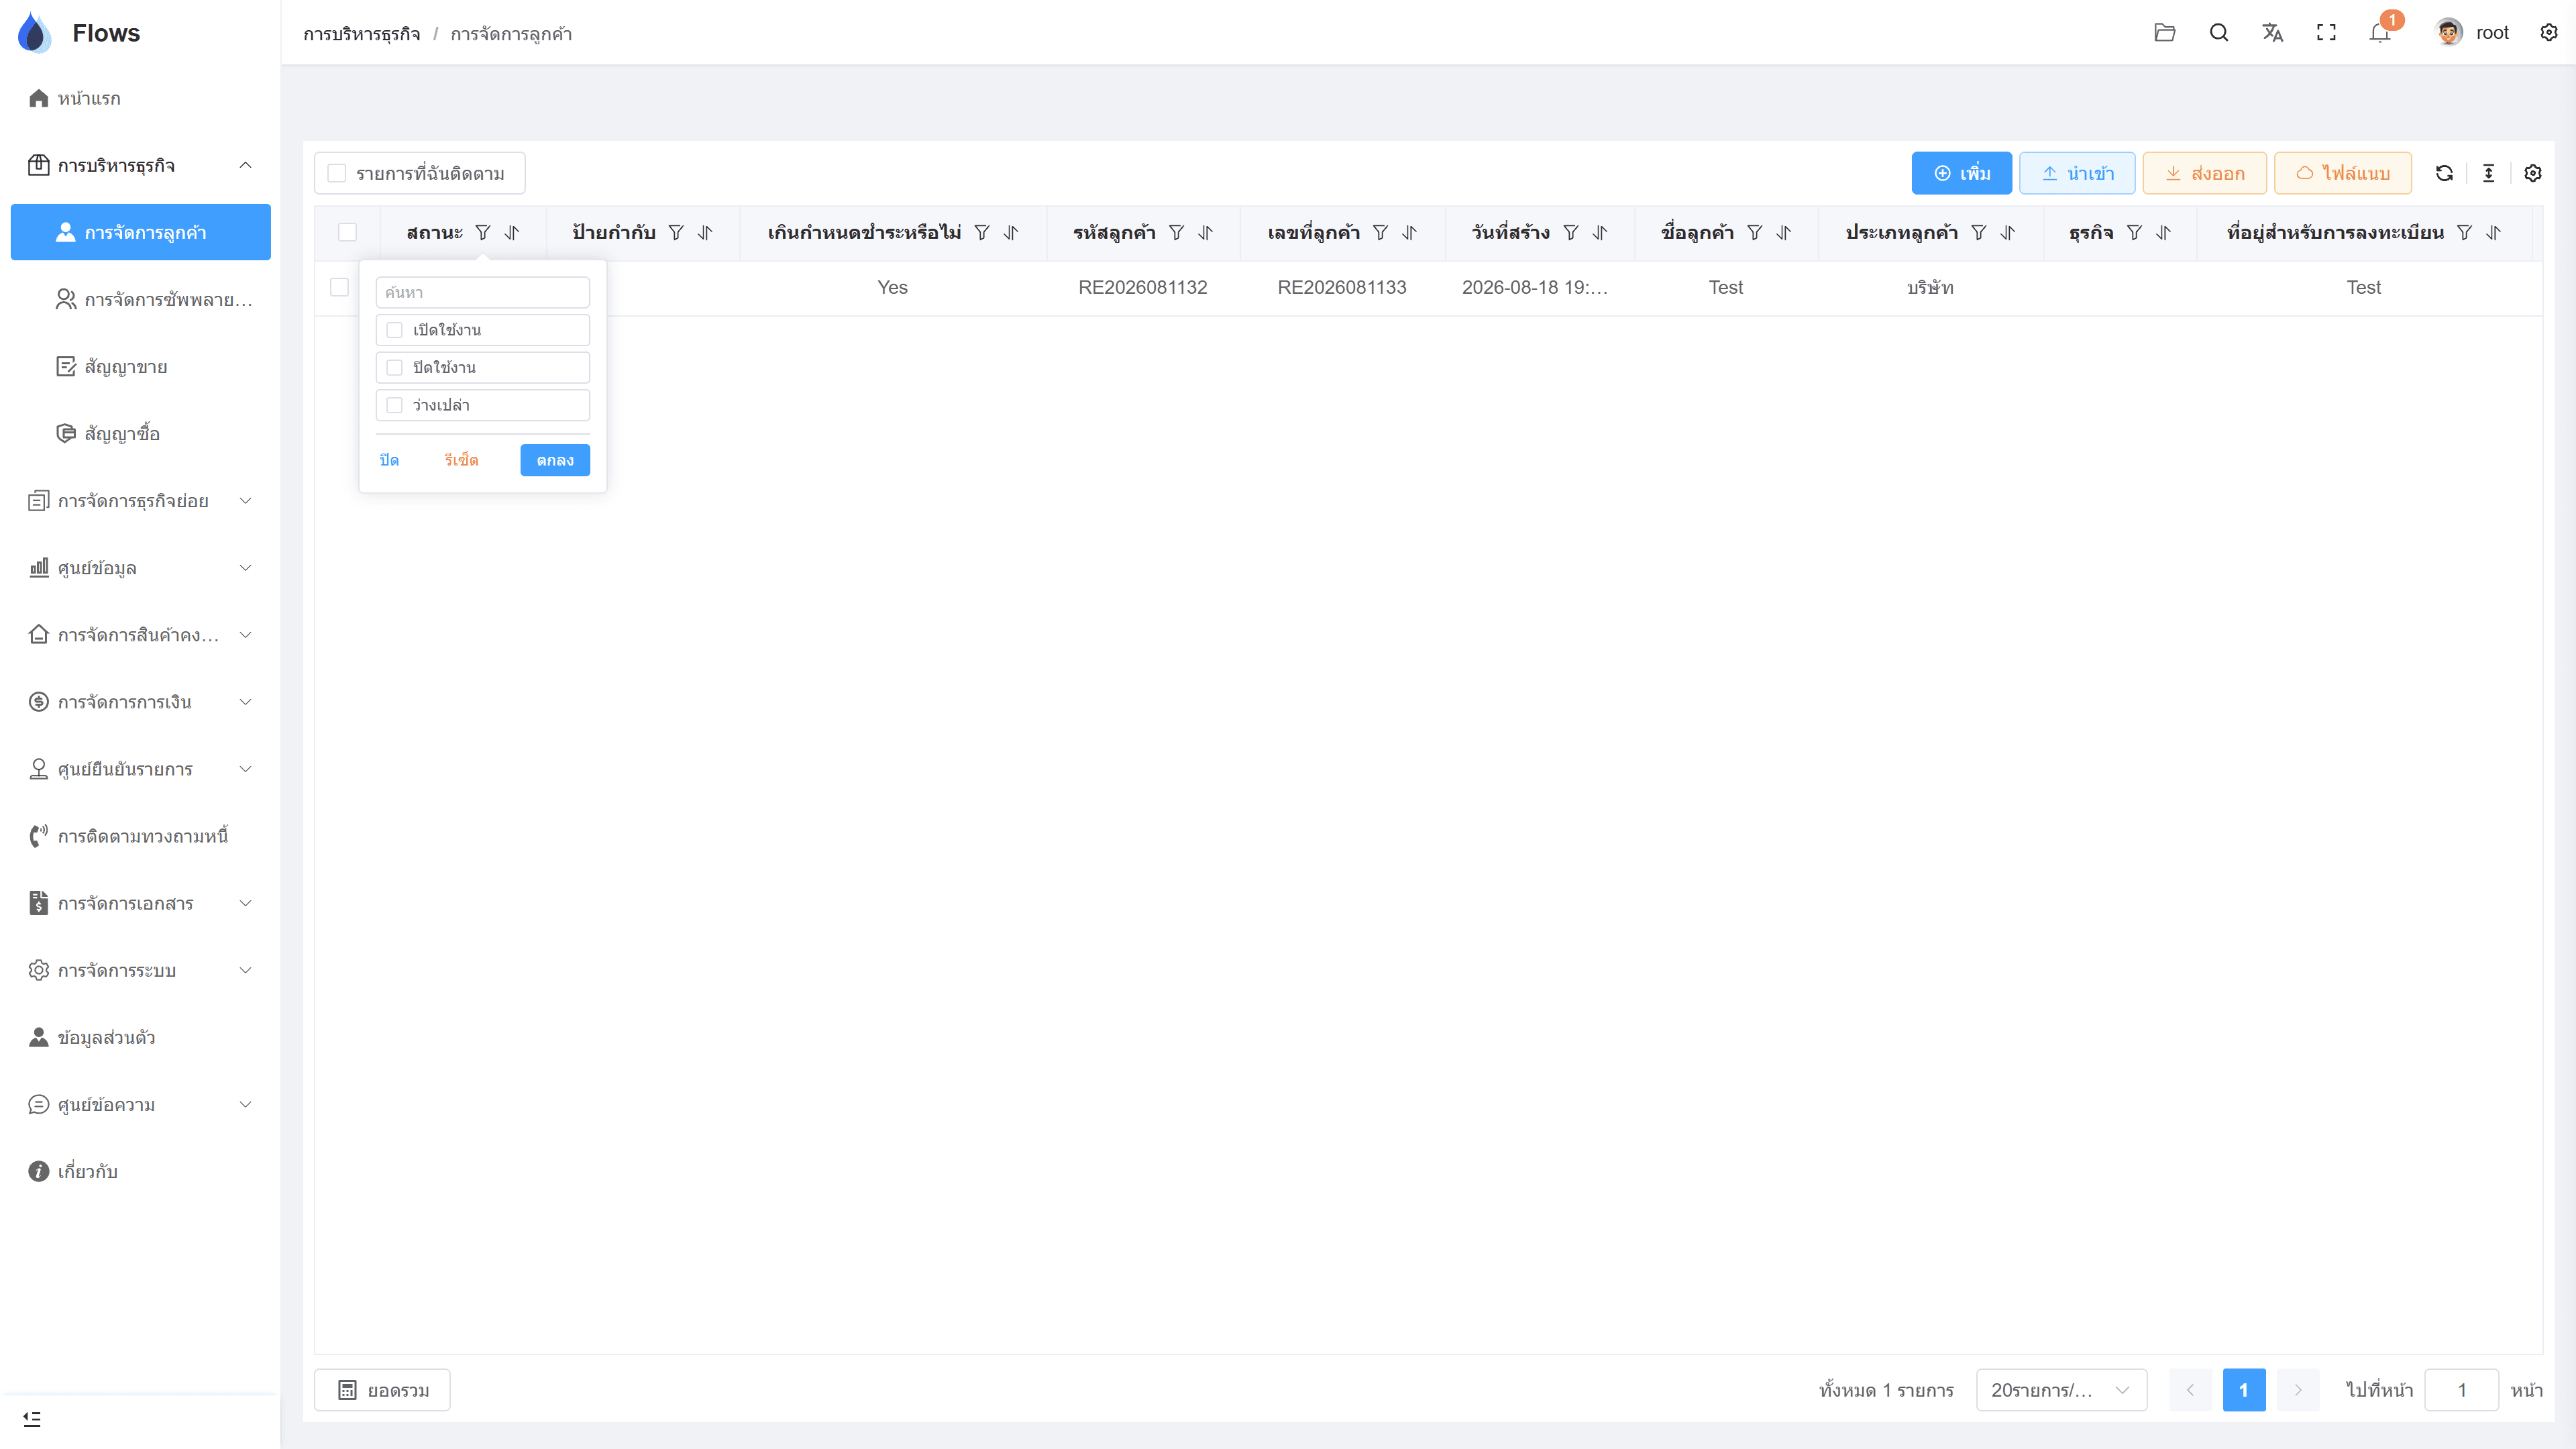
Task: Filter the สถานะ column
Action: coord(483,232)
